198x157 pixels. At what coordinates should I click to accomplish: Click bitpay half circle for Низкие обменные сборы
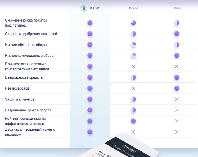tap(177, 45)
